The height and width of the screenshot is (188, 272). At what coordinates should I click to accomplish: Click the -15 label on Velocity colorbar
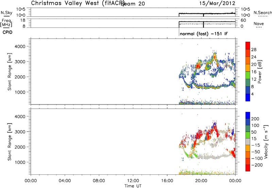(x=255, y=145)
